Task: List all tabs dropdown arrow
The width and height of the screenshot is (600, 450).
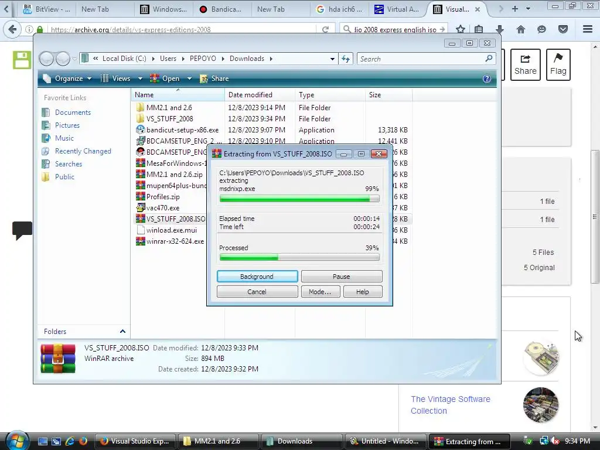Action: (x=529, y=9)
